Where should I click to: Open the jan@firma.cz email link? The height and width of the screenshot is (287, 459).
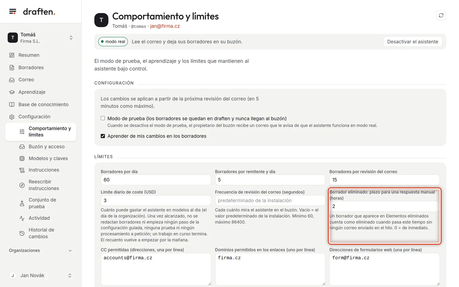point(165,26)
